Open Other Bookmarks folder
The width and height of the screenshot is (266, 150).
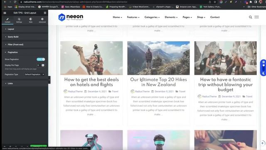pyautogui.click(x=257, y=7)
